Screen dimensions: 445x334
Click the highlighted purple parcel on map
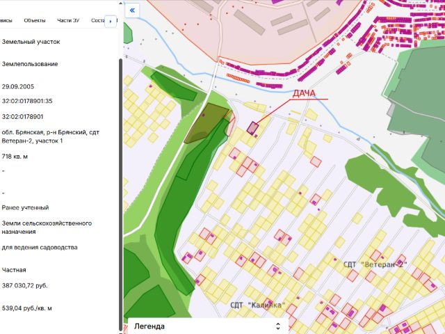pos(252,128)
